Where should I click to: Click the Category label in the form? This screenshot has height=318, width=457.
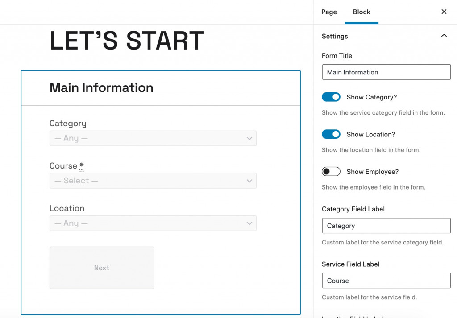(68, 124)
